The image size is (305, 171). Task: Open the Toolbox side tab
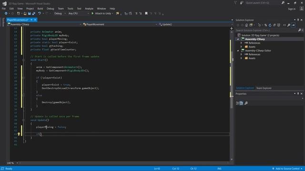(x=3, y=22)
